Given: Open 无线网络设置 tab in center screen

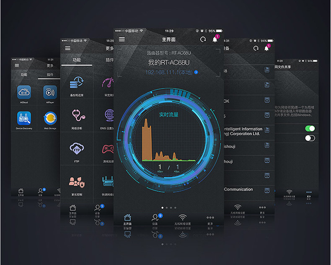Looking at the screenshot, I should [183, 220].
